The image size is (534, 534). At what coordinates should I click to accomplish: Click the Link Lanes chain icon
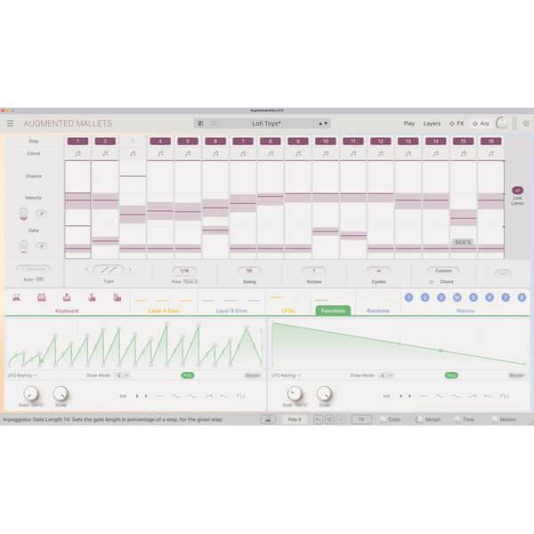point(517,190)
